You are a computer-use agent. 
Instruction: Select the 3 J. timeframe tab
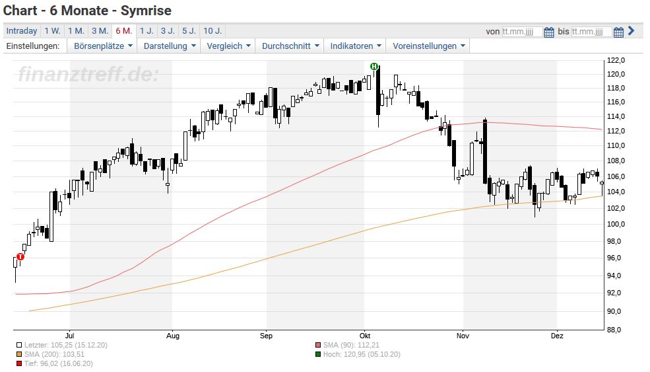168,30
